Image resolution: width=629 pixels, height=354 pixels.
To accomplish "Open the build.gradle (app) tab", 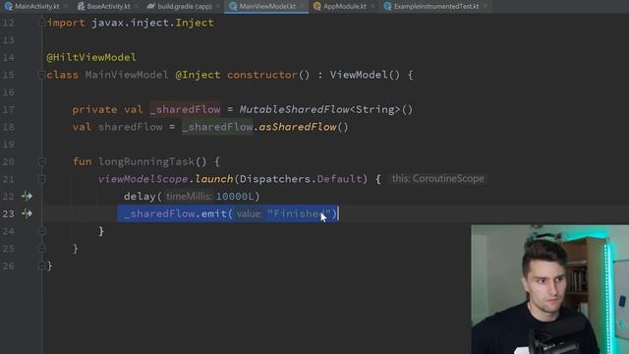I will [185, 7].
